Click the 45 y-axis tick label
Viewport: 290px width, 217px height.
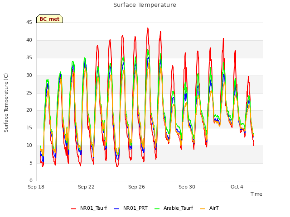pos(29,23)
